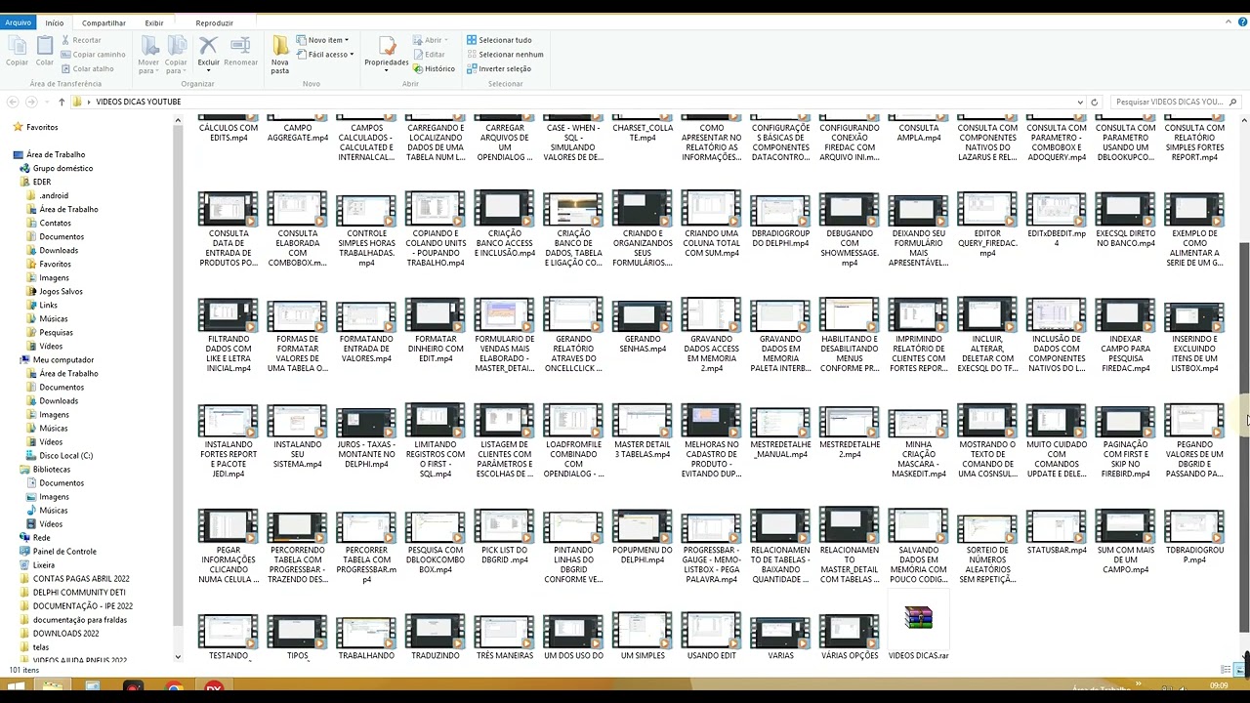Screen dimensions: 1250x703
Task: Open the Abrir dropdown in ribbon
Action: point(430,40)
